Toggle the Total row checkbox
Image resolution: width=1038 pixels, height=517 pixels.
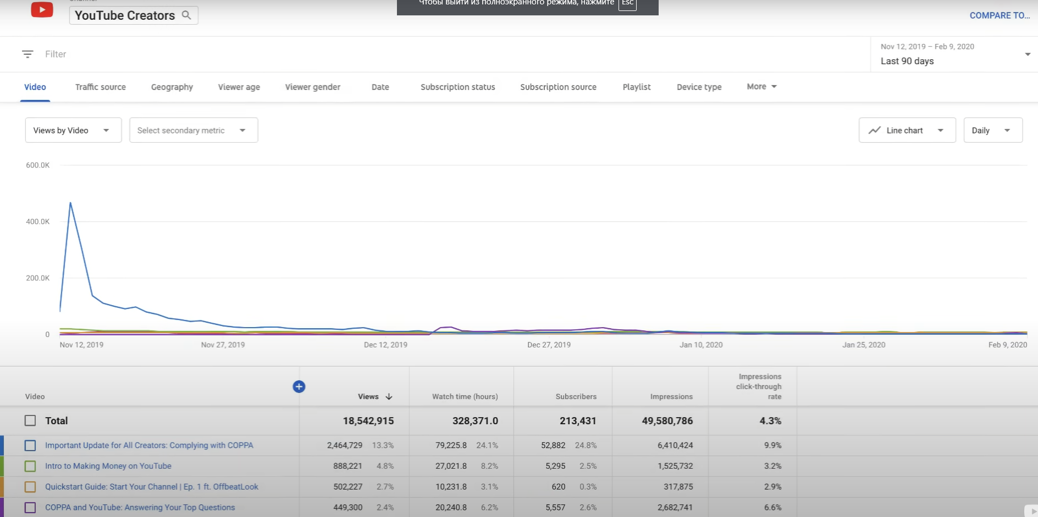[x=30, y=421]
